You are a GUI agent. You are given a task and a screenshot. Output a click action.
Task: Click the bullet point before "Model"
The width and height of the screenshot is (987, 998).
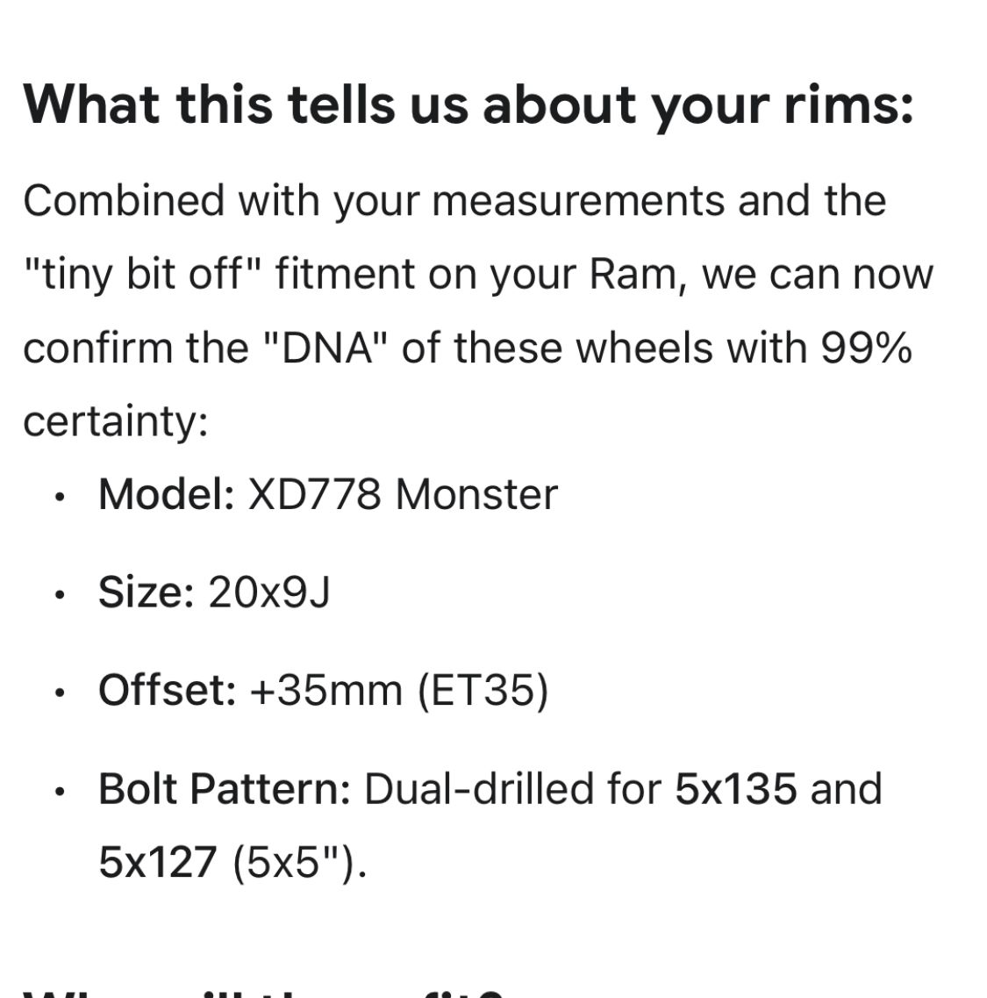tap(59, 498)
